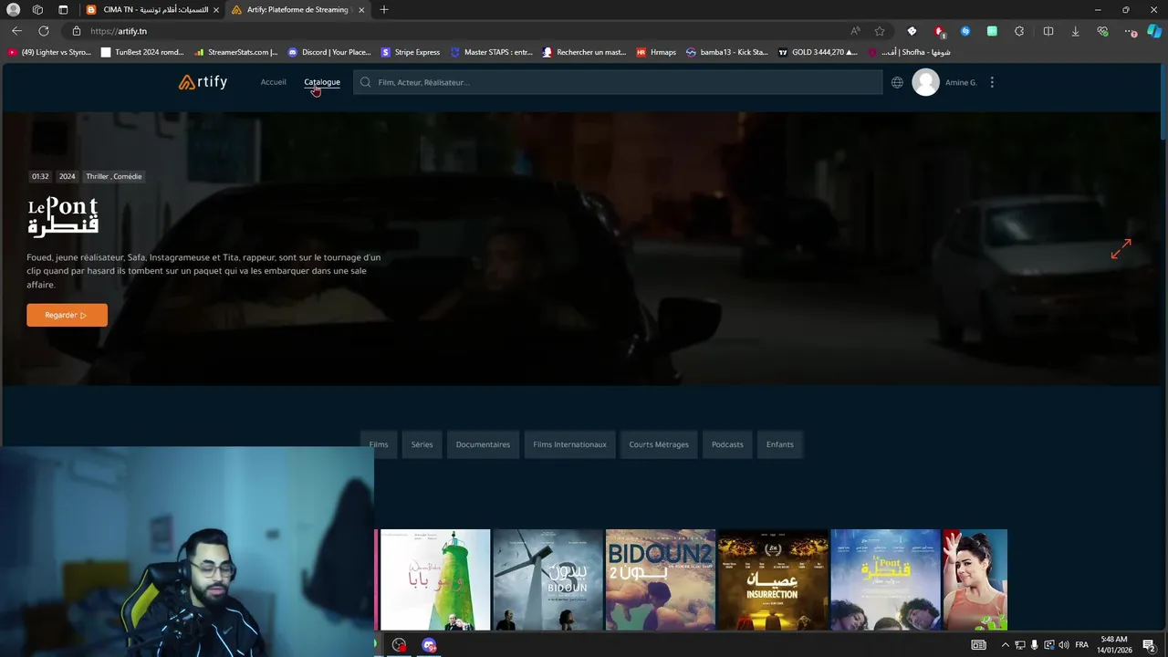Image resolution: width=1168 pixels, height=657 pixels.
Task: Open the Accueil page
Action: click(273, 82)
